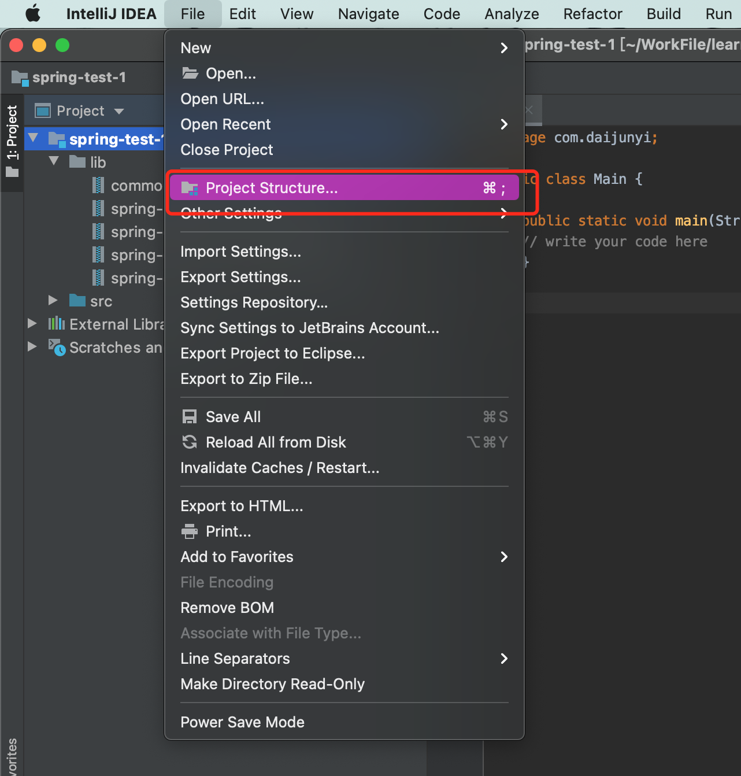This screenshot has width=741, height=776.
Task: Choose Export Settings...
Action: 344,277
